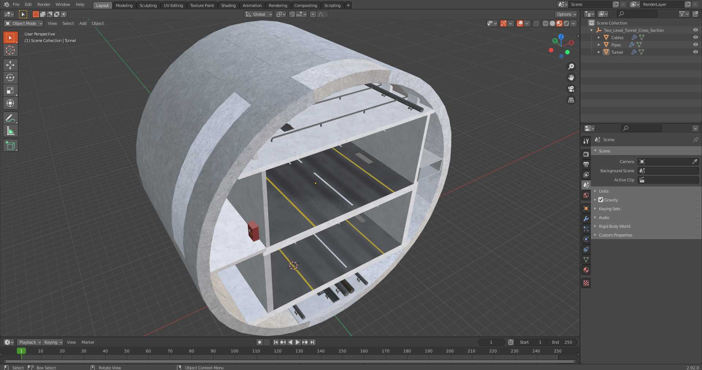702x370 pixels.
Task: Open the Material properties tab icon
Action: 586,270
